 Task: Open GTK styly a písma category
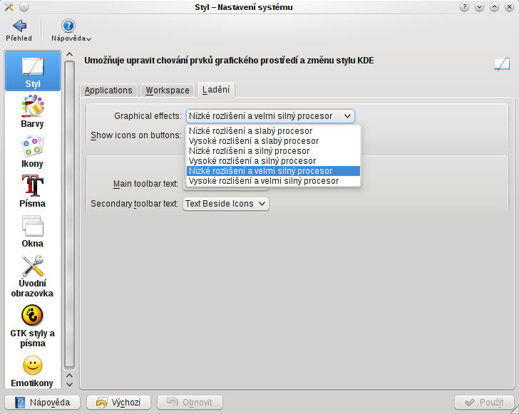(32, 326)
